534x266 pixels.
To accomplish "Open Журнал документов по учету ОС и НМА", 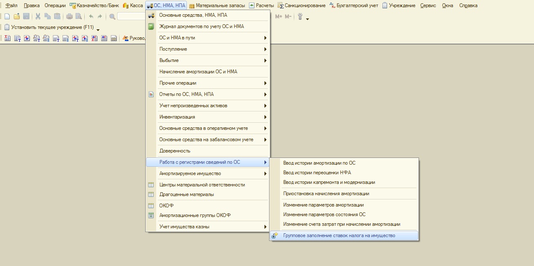I will 202,26.
